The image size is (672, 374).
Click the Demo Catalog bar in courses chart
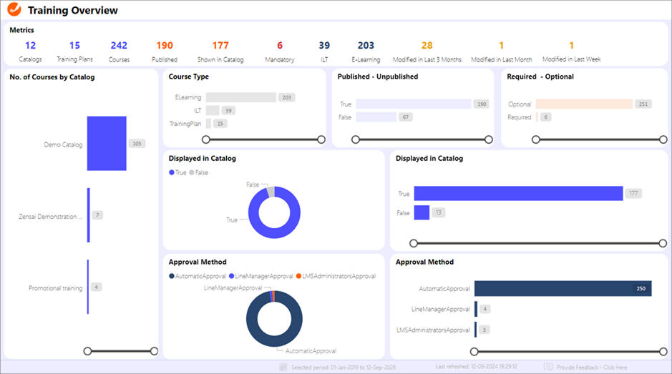[x=107, y=144]
